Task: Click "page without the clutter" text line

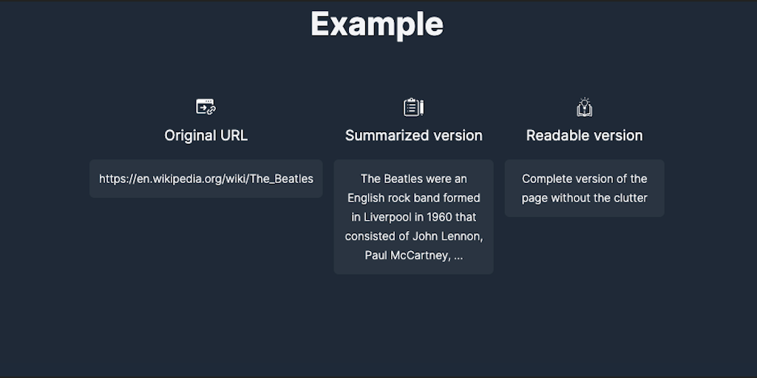Action: 584,198
